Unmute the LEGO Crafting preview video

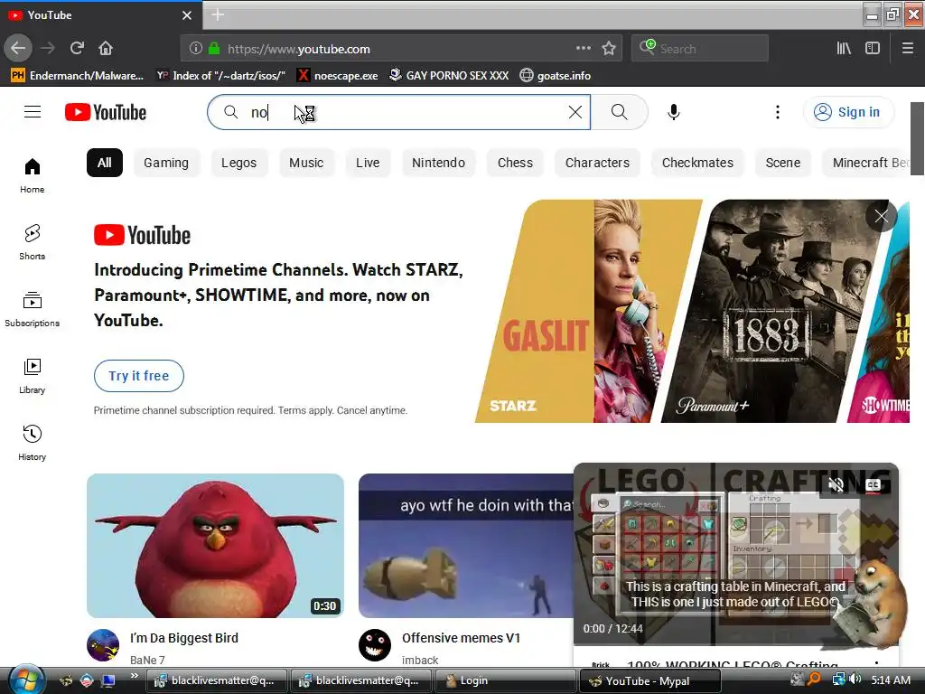coord(836,485)
